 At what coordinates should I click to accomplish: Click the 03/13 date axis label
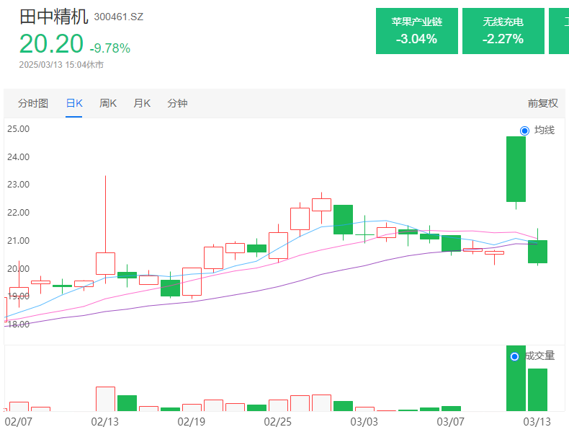coord(537,422)
